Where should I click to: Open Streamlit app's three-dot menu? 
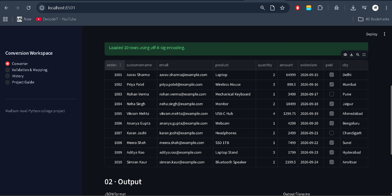pos(384,34)
